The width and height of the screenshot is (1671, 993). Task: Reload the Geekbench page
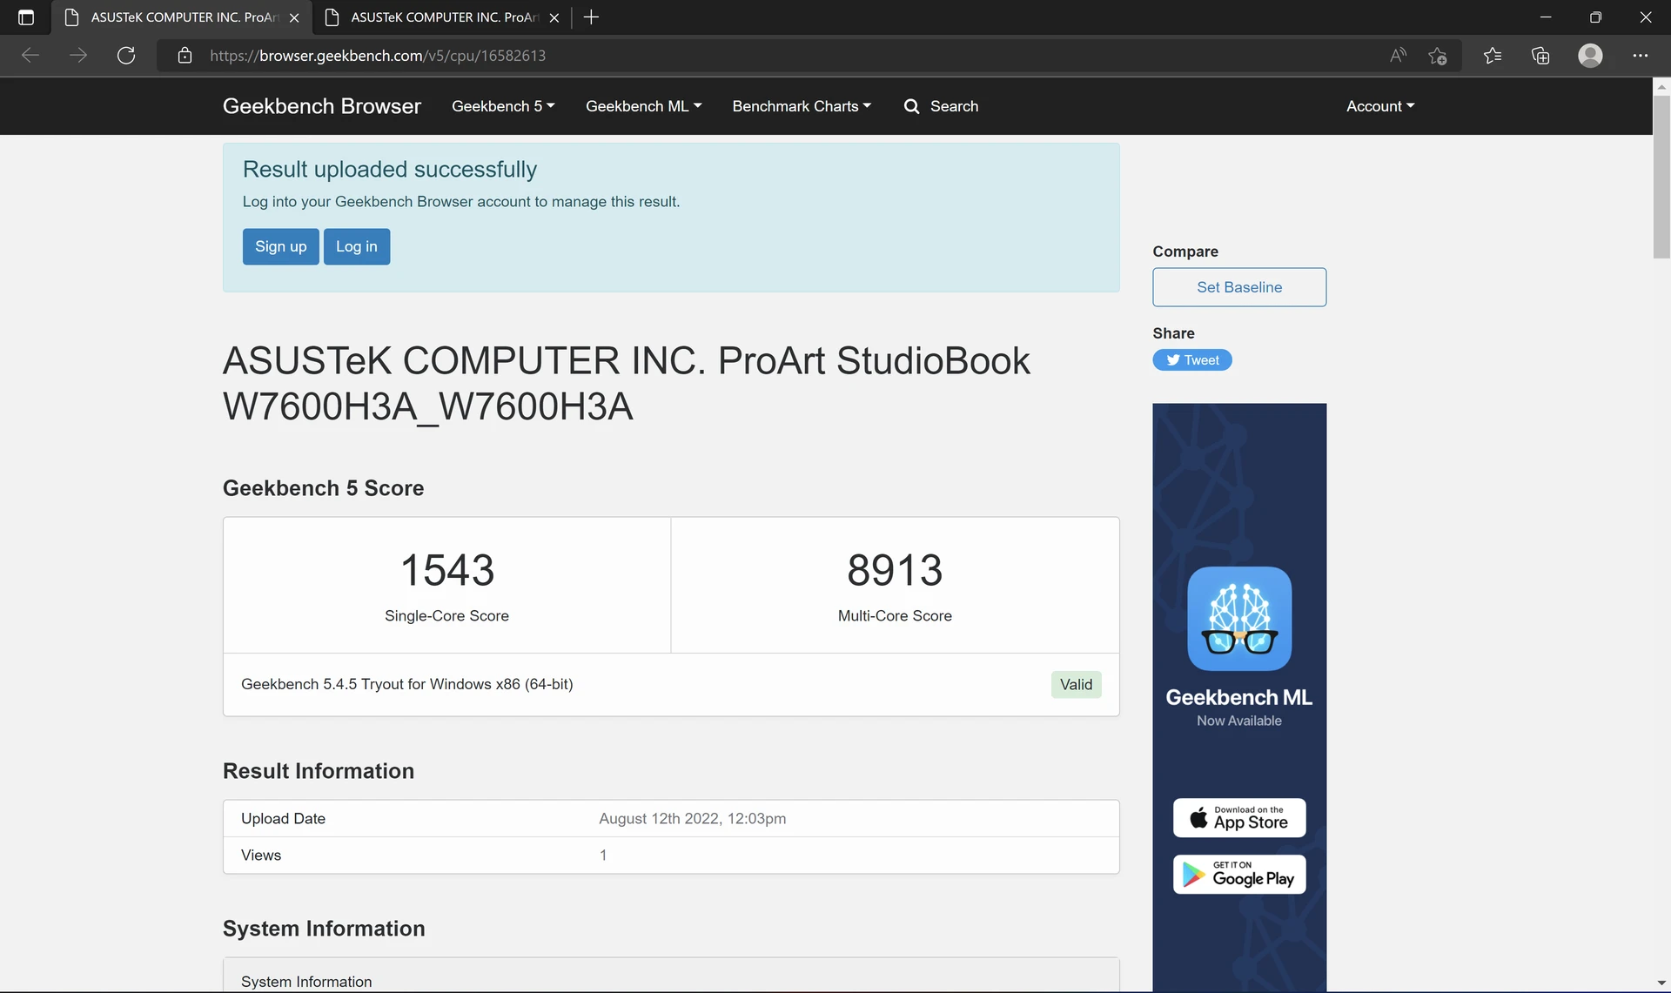[126, 56]
